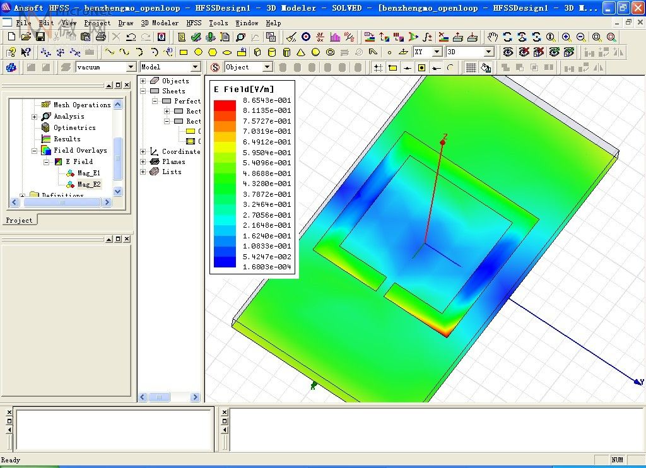
Task: Draw a torus with the torus tool
Action: tap(330, 52)
